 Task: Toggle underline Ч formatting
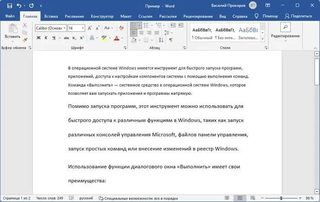click(54, 38)
